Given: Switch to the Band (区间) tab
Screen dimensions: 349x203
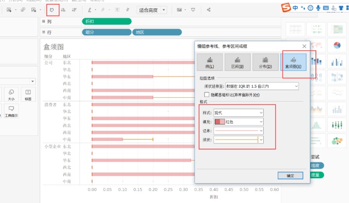Looking at the screenshot, I should pos(238,62).
